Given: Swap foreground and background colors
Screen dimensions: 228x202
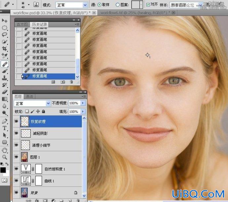Looking at the screenshot, I should click(x=7, y=164).
